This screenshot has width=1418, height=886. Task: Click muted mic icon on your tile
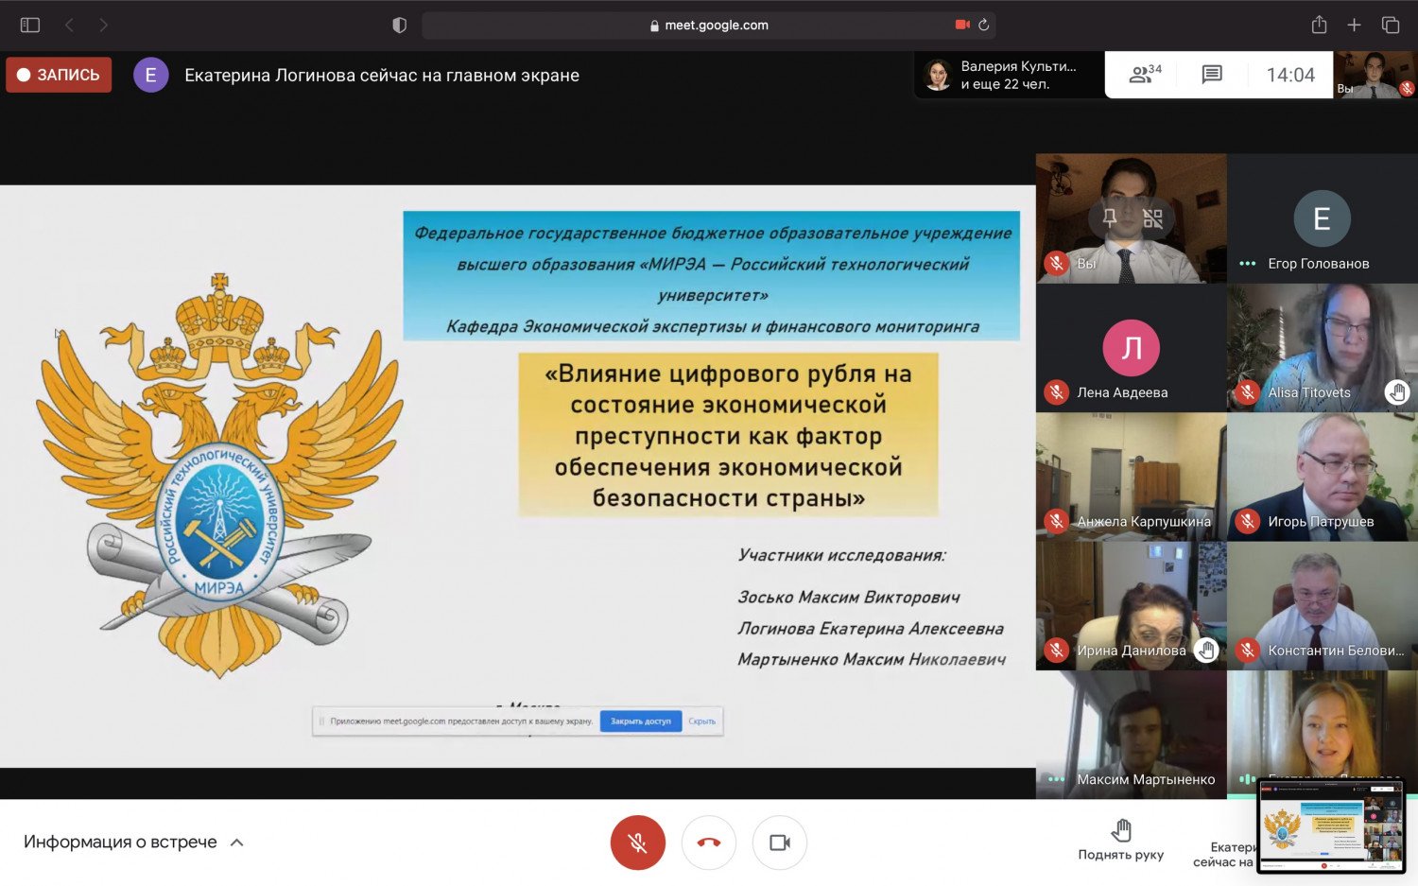[1057, 263]
